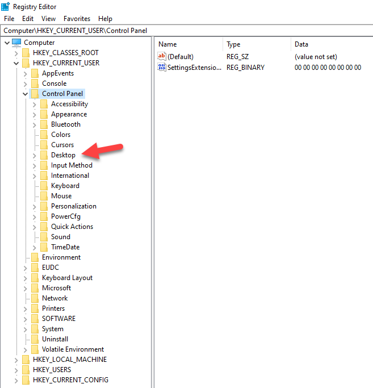Collapse the Control Panel key

(x=25, y=94)
